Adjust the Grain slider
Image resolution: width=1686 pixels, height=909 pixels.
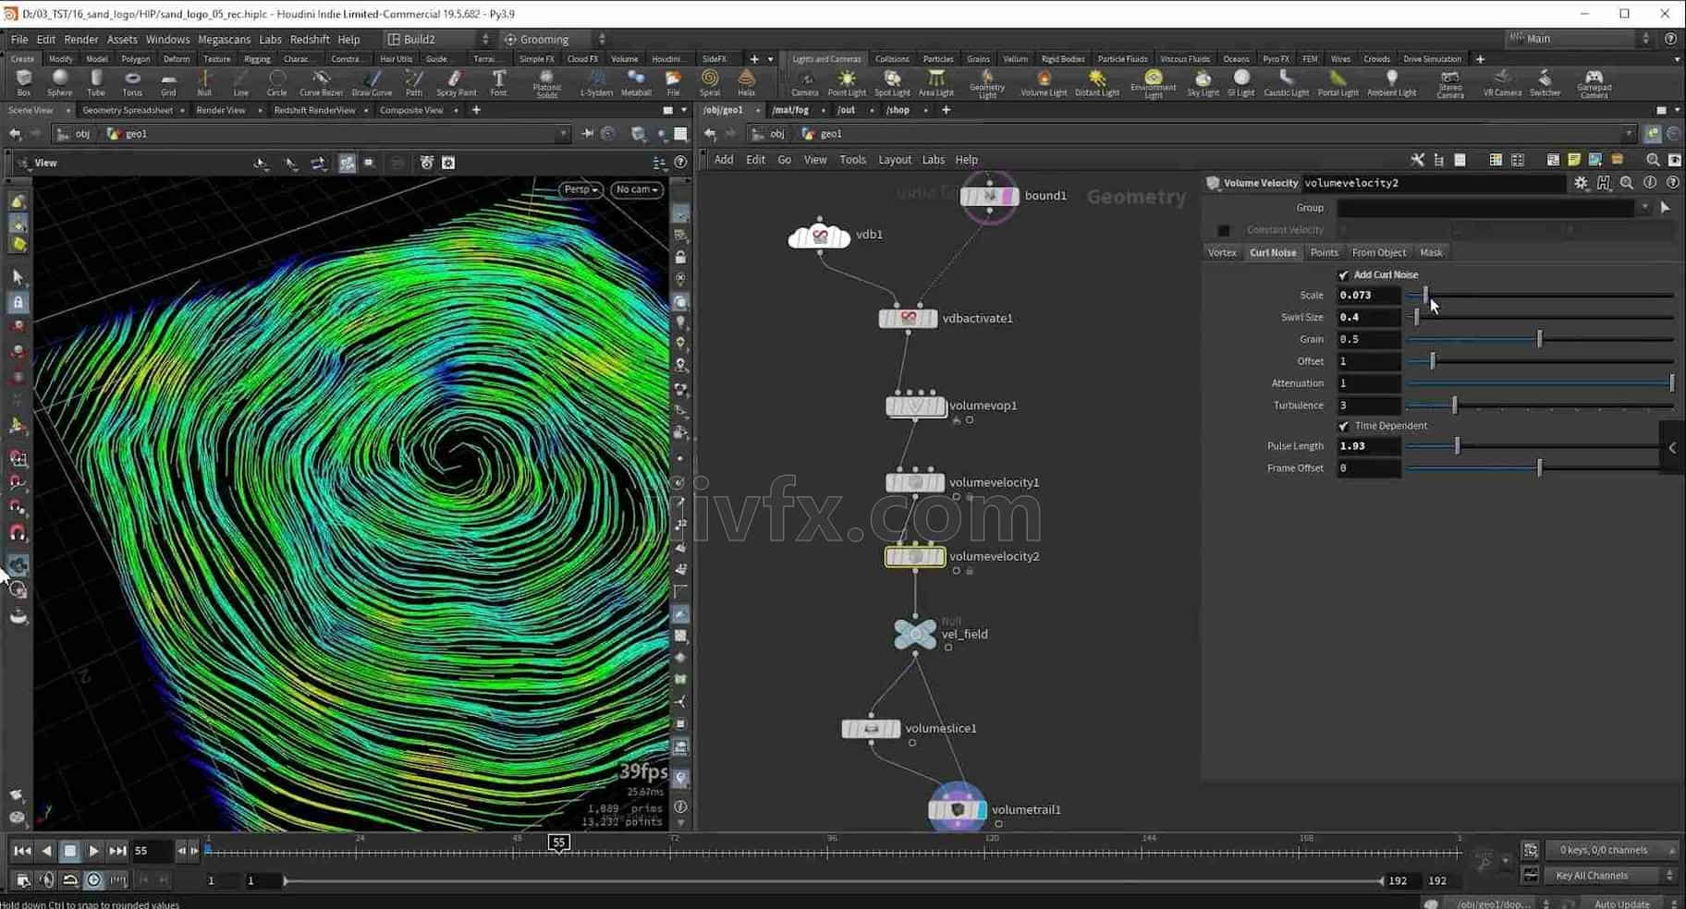click(1540, 339)
